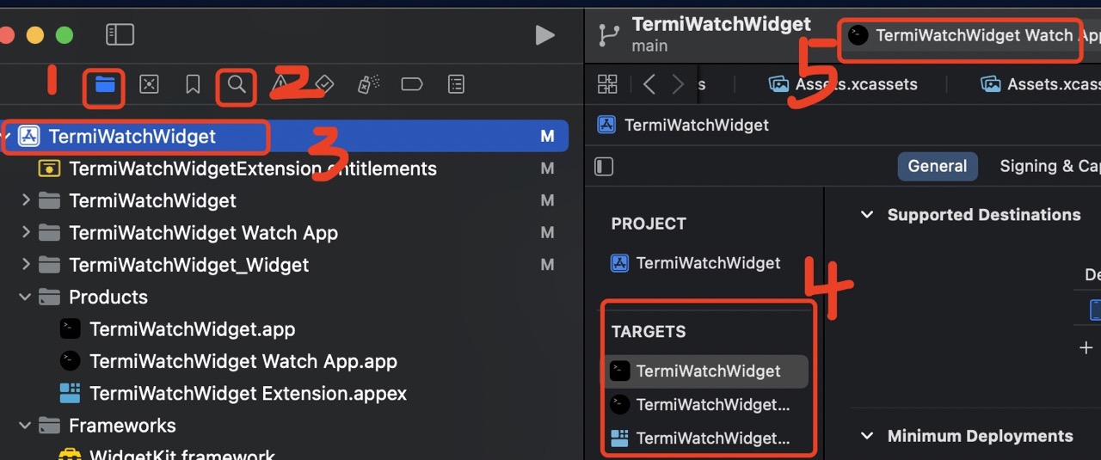Open the Project navigator folder icon
The height and width of the screenshot is (460, 1101).
[x=105, y=84]
